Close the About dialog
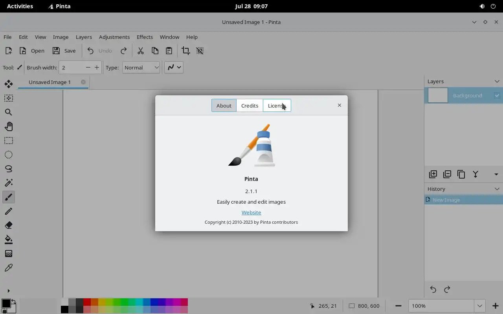 point(340,105)
